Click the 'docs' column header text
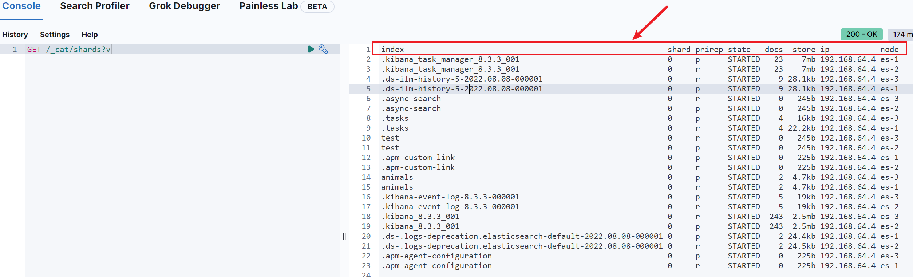913x277 pixels. click(774, 50)
